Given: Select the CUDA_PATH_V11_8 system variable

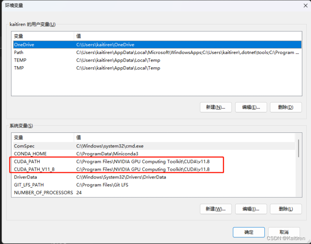Looking at the screenshot, I should (x=154, y=169).
